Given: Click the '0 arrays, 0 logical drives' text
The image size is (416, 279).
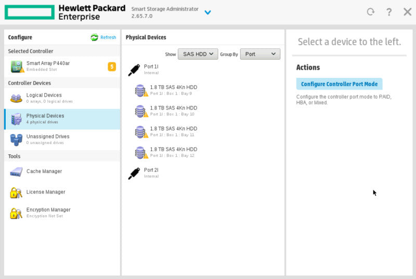Looking at the screenshot, I should click(49, 101).
